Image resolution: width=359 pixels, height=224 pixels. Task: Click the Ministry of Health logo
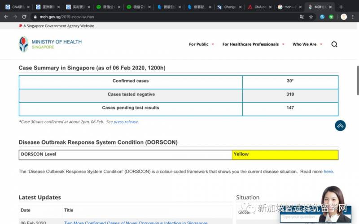50,44
